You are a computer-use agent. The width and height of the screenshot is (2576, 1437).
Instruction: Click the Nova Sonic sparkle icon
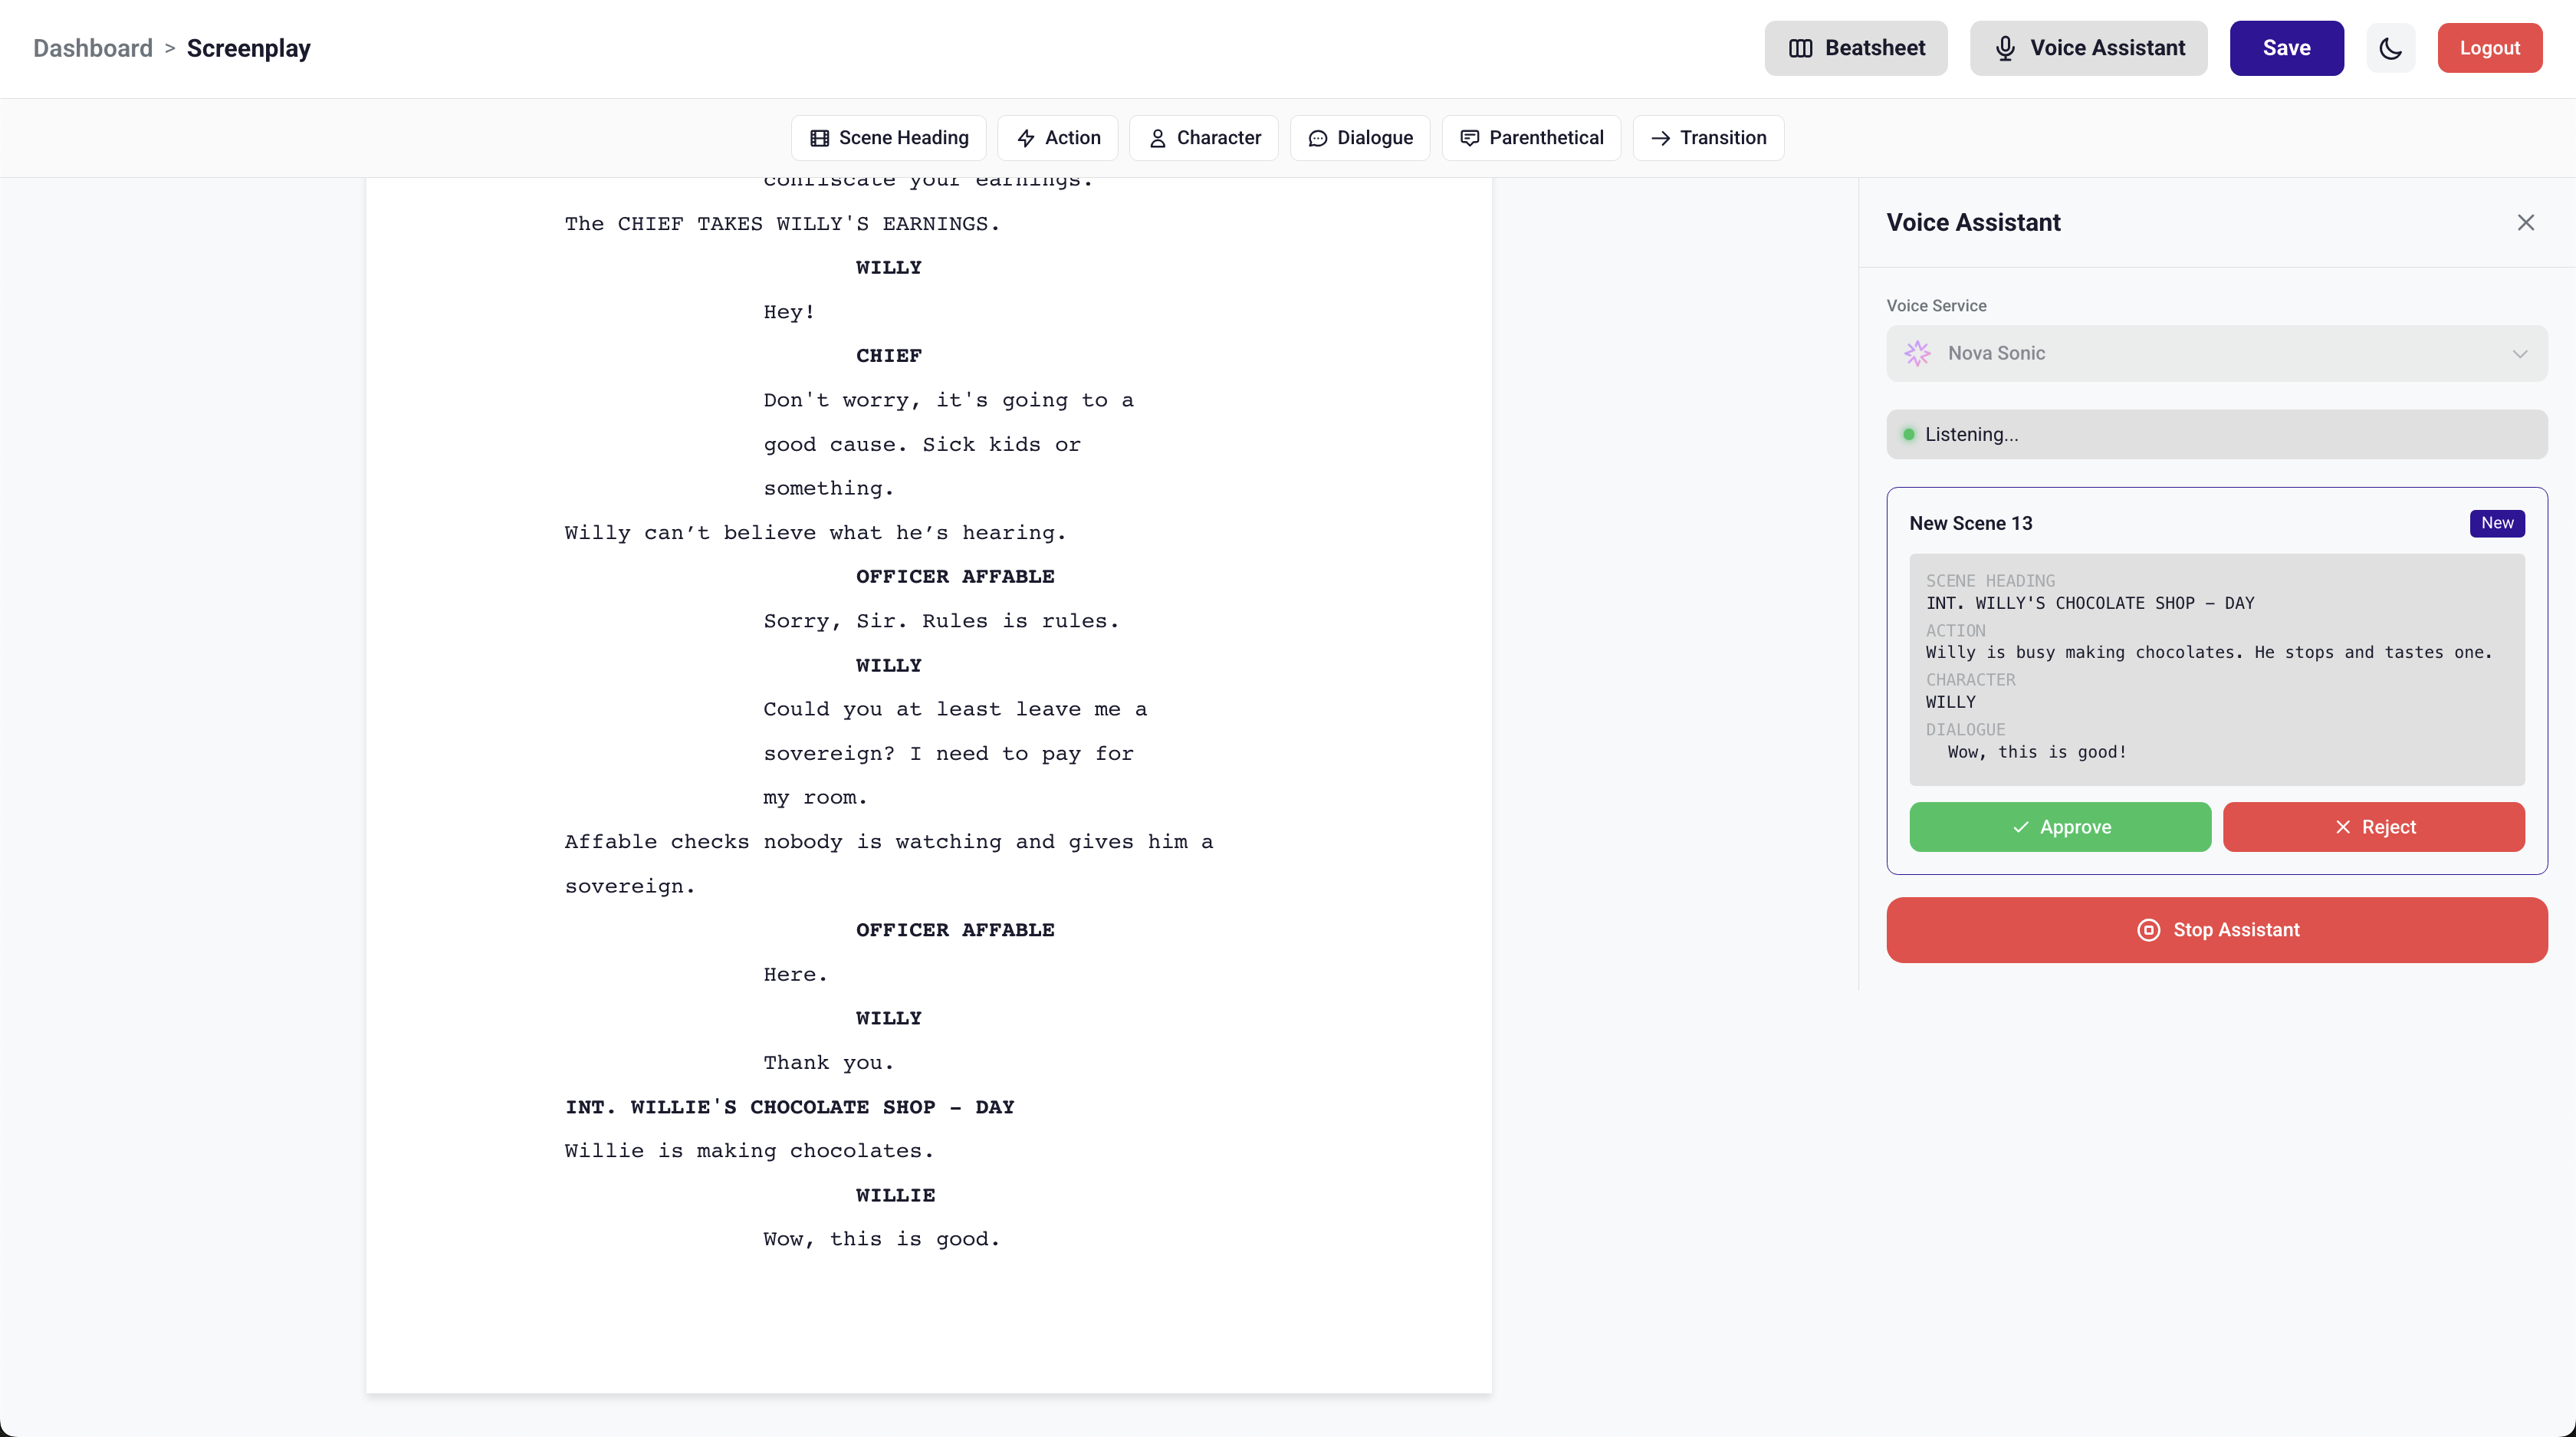(x=1917, y=353)
